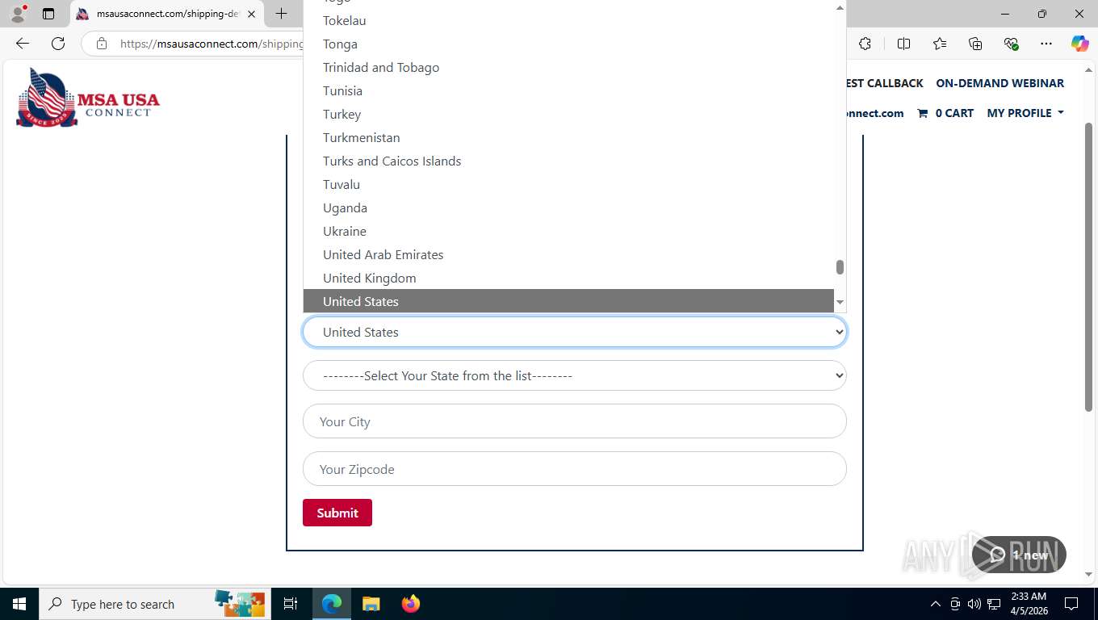This screenshot has height=620, width=1098.
Task: View site information lock icon
Action: pyautogui.click(x=102, y=44)
